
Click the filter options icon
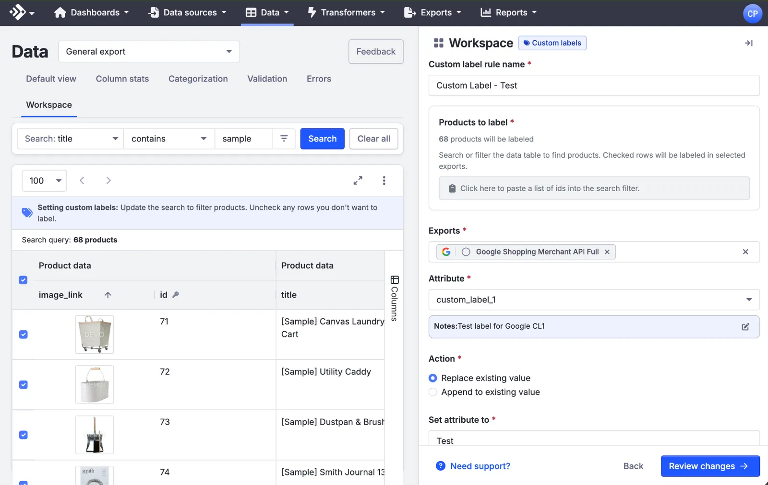point(284,139)
